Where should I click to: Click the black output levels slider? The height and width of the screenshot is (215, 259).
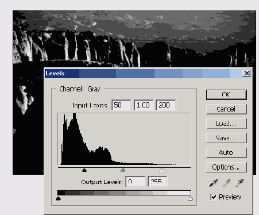[59, 198]
